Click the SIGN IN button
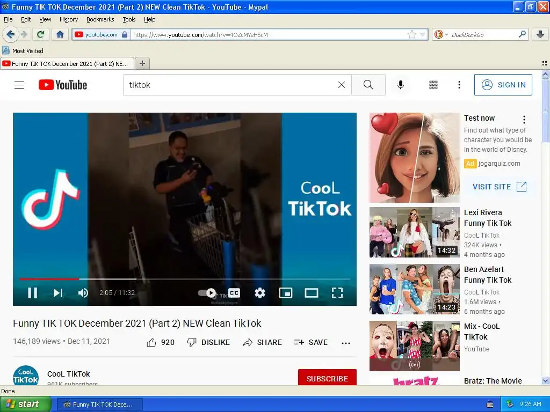Viewport: 550px width, 412px height. [x=503, y=85]
